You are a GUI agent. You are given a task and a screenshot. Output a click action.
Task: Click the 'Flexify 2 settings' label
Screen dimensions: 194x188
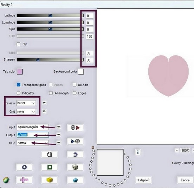[x=183, y=163]
